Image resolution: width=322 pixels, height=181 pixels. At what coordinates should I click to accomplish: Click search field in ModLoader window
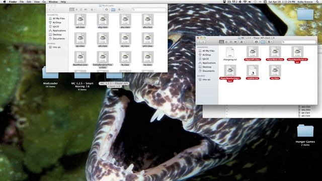[x=149, y=10]
